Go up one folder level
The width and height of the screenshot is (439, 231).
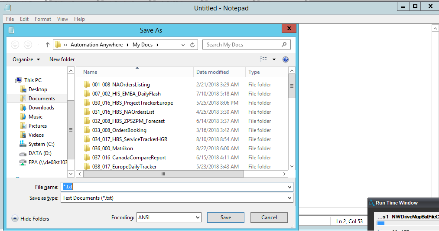tap(48, 45)
